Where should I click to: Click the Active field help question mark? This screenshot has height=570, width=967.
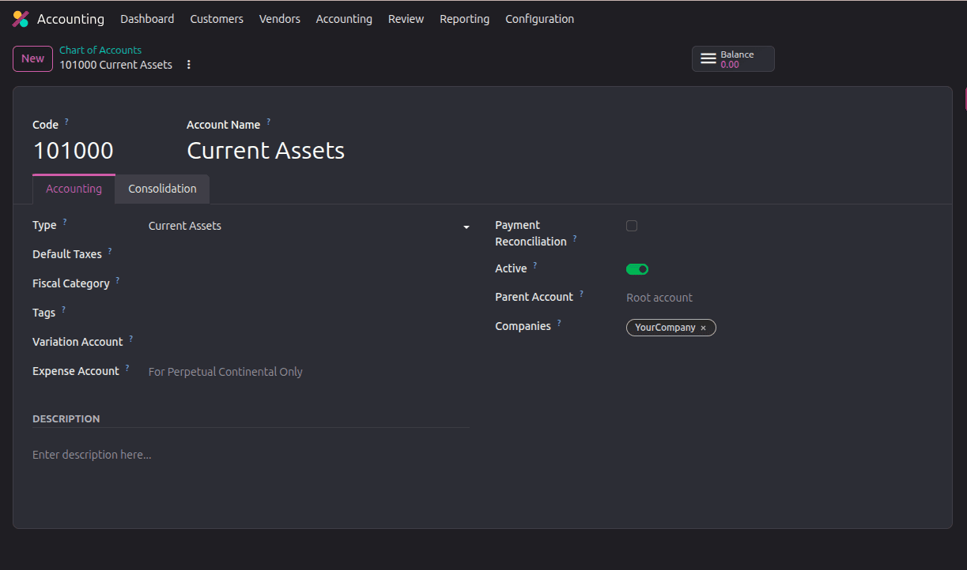tap(535, 266)
